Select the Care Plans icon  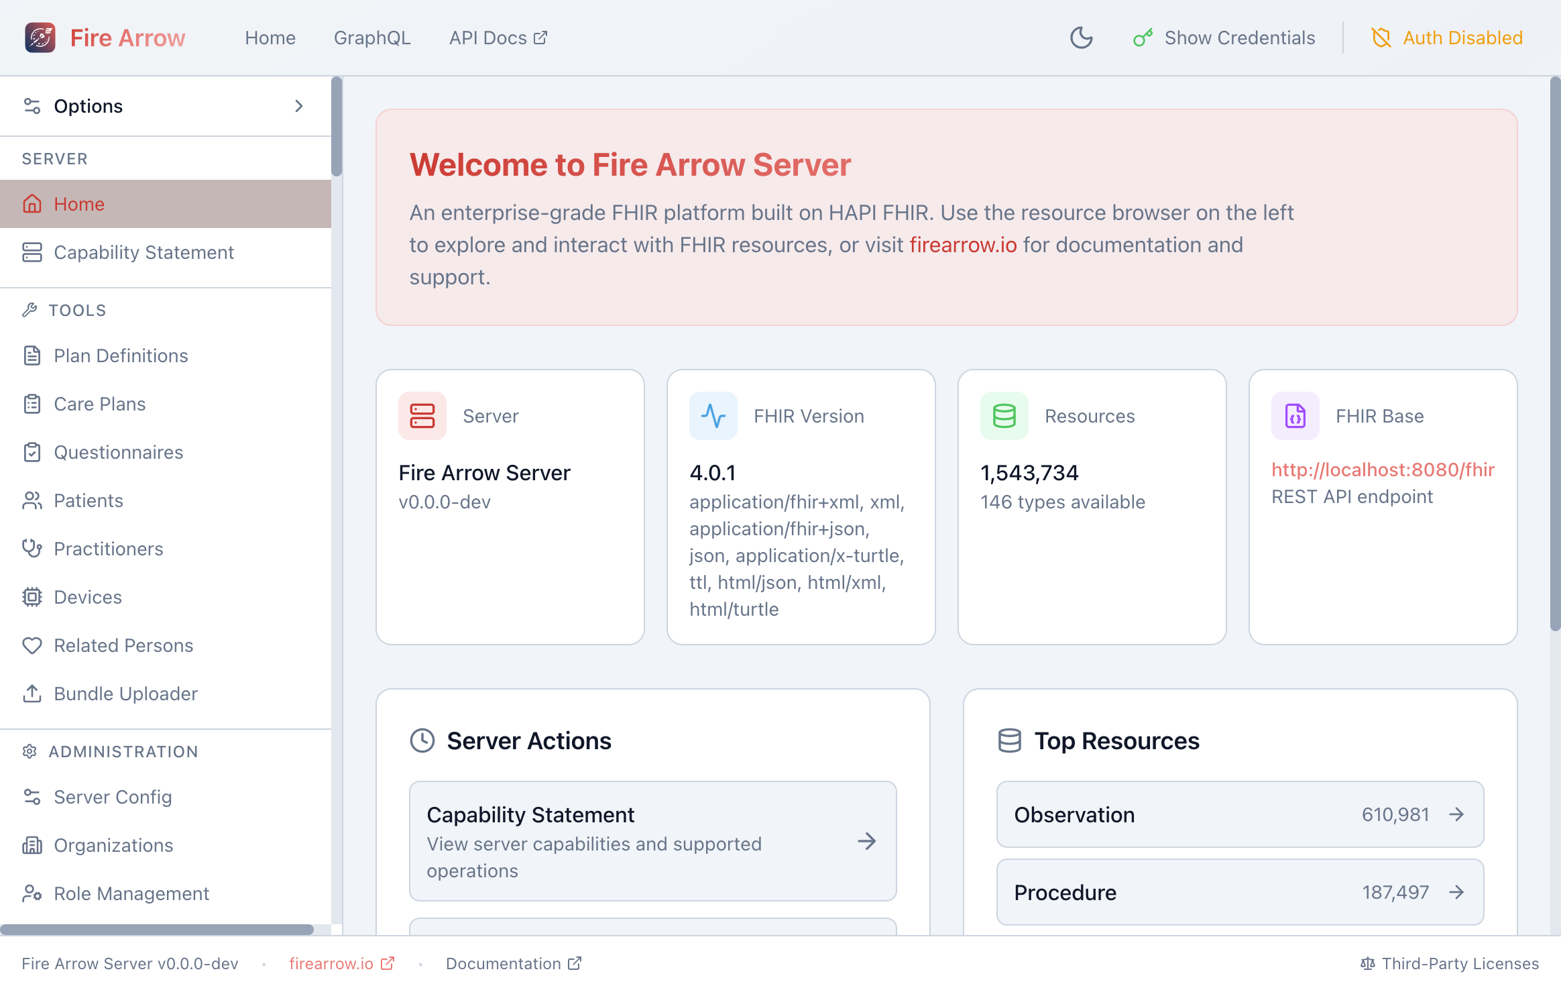(32, 404)
